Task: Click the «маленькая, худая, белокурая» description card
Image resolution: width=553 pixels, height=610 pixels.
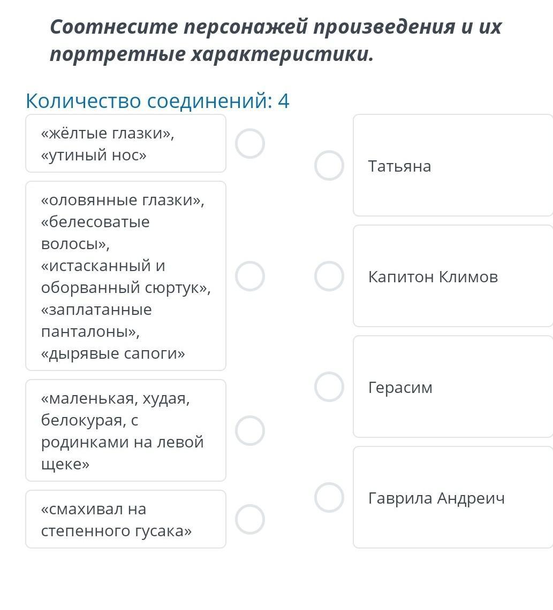Action: pyautogui.click(x=126, y=431)
